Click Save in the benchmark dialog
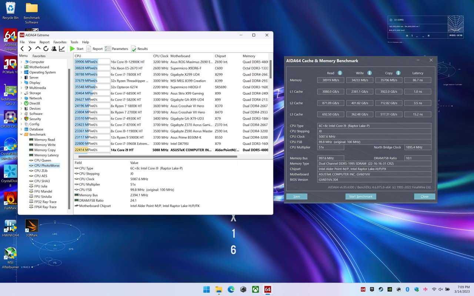The image size is (474, 296). 297,196
